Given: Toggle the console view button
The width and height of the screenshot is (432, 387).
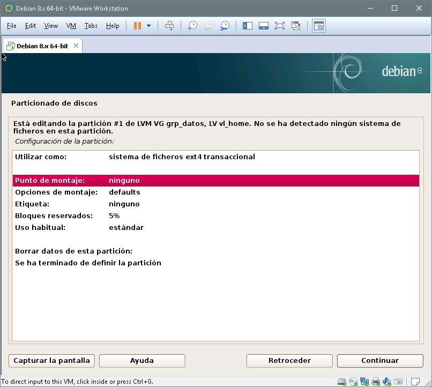Looking at the screenshot, I should 319,26.
